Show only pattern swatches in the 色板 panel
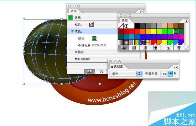The height and width of the screenshot is (126, 196). tap(155, 48)
